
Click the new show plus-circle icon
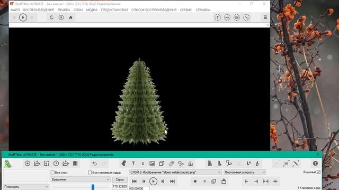pos(28,164)
